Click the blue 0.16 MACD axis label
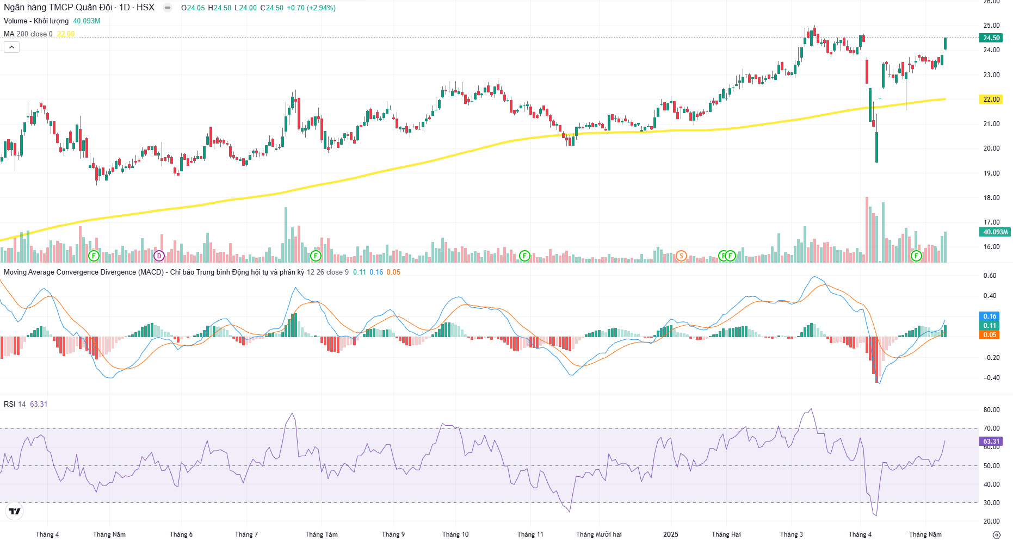Viewport: 1013px width, 541px height. click(990, 316)
